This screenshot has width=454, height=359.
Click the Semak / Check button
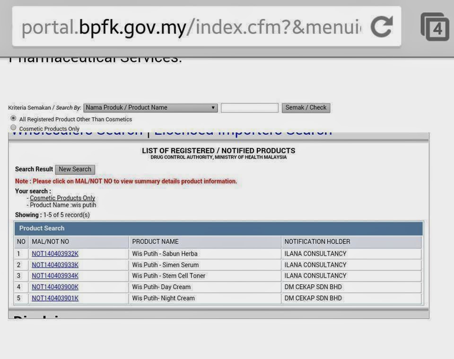(306, 108)
